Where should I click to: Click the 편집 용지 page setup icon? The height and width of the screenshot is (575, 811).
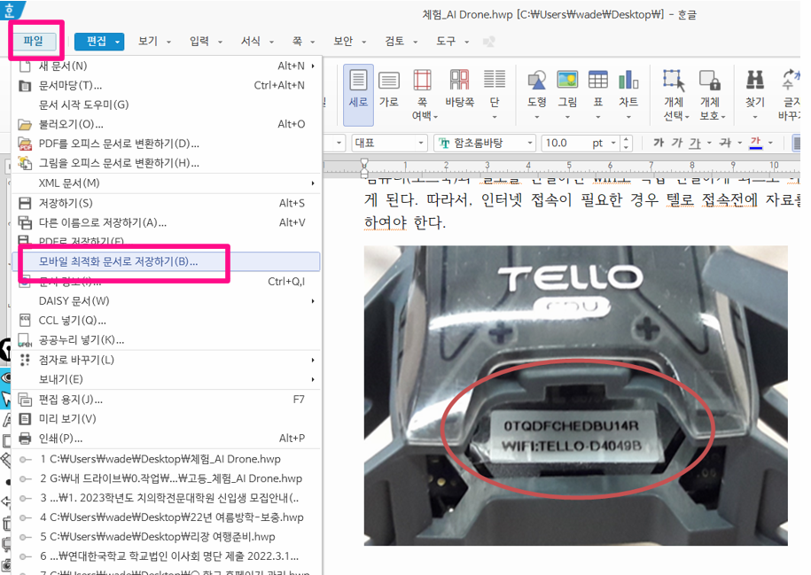click(x=24, y=400)
